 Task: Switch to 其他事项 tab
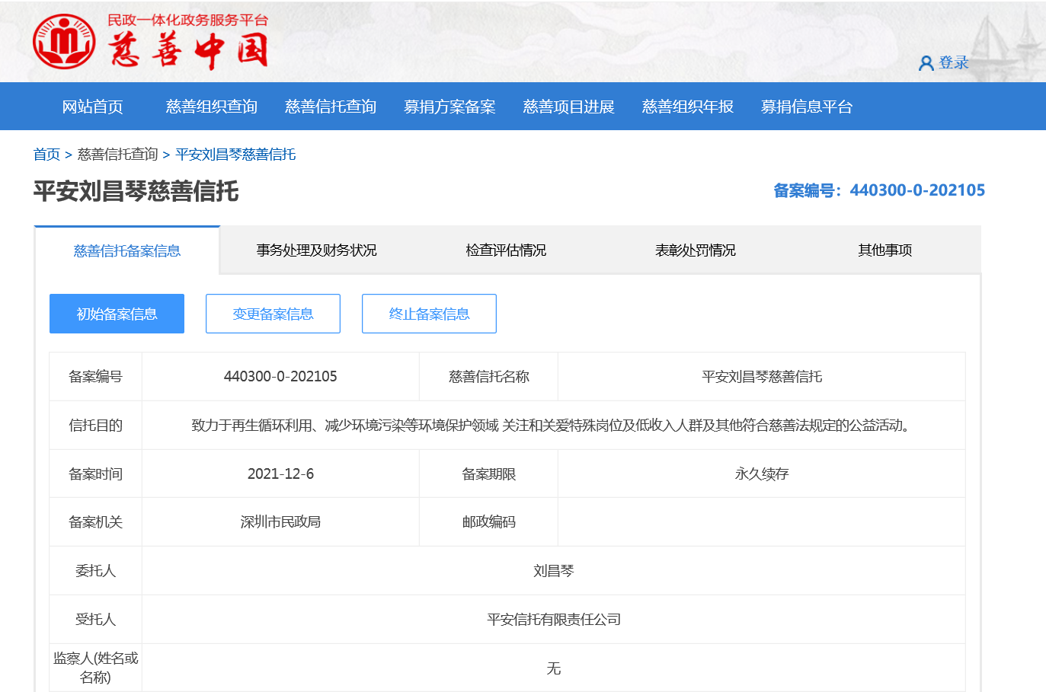885,250
